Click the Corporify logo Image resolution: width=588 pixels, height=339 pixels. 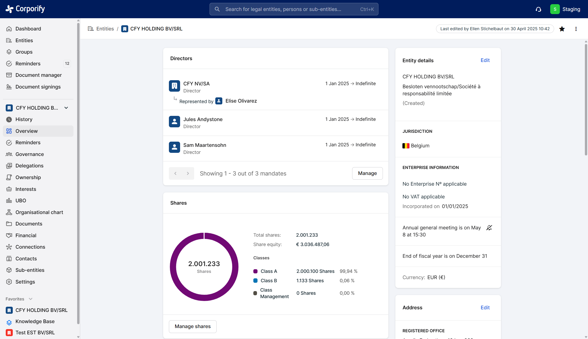click(25, 9)
